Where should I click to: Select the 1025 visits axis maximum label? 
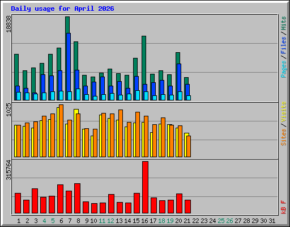(8, 110)
